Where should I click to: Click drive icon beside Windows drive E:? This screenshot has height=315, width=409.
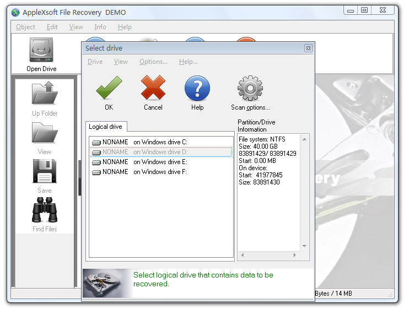96,162
